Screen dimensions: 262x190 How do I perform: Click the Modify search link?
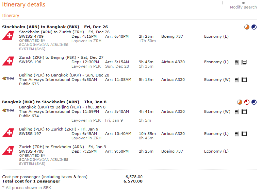243,7
